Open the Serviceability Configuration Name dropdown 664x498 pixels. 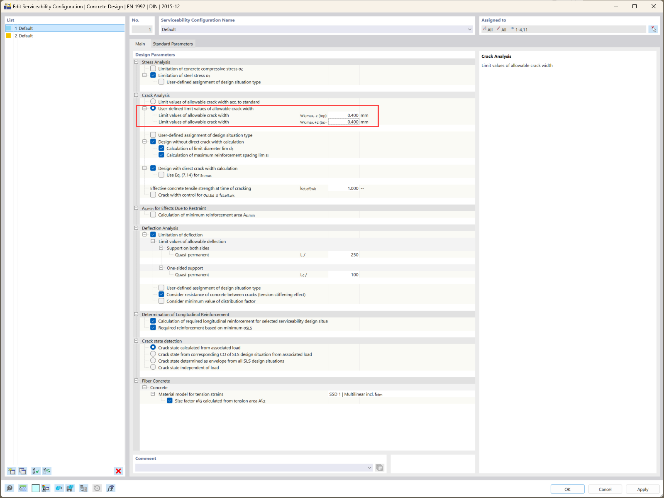(x=469, y=29)
